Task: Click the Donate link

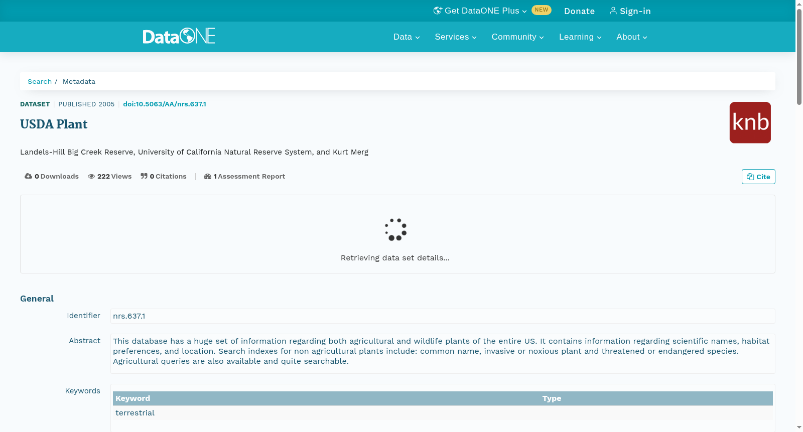Action: point(579,11)
